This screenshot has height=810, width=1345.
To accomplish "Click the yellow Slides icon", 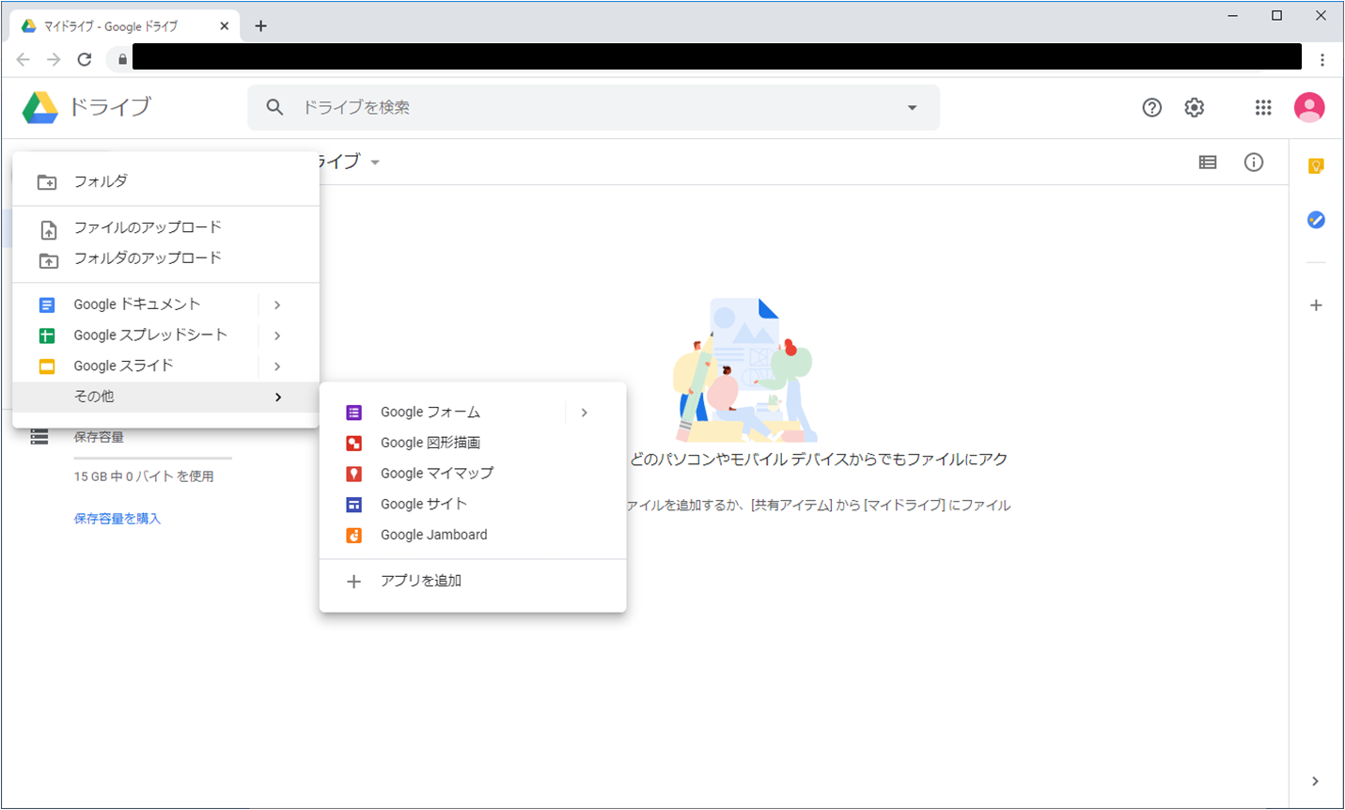I will [47, 366].
